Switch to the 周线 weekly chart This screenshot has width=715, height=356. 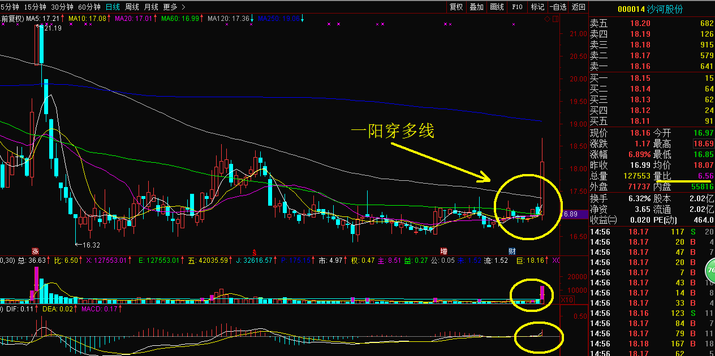pos(132,7)
